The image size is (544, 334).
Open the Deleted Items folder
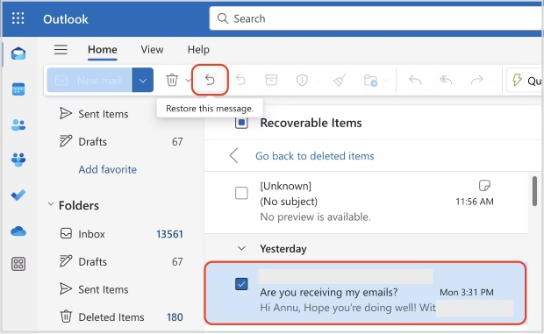click(x=121, y=317)
